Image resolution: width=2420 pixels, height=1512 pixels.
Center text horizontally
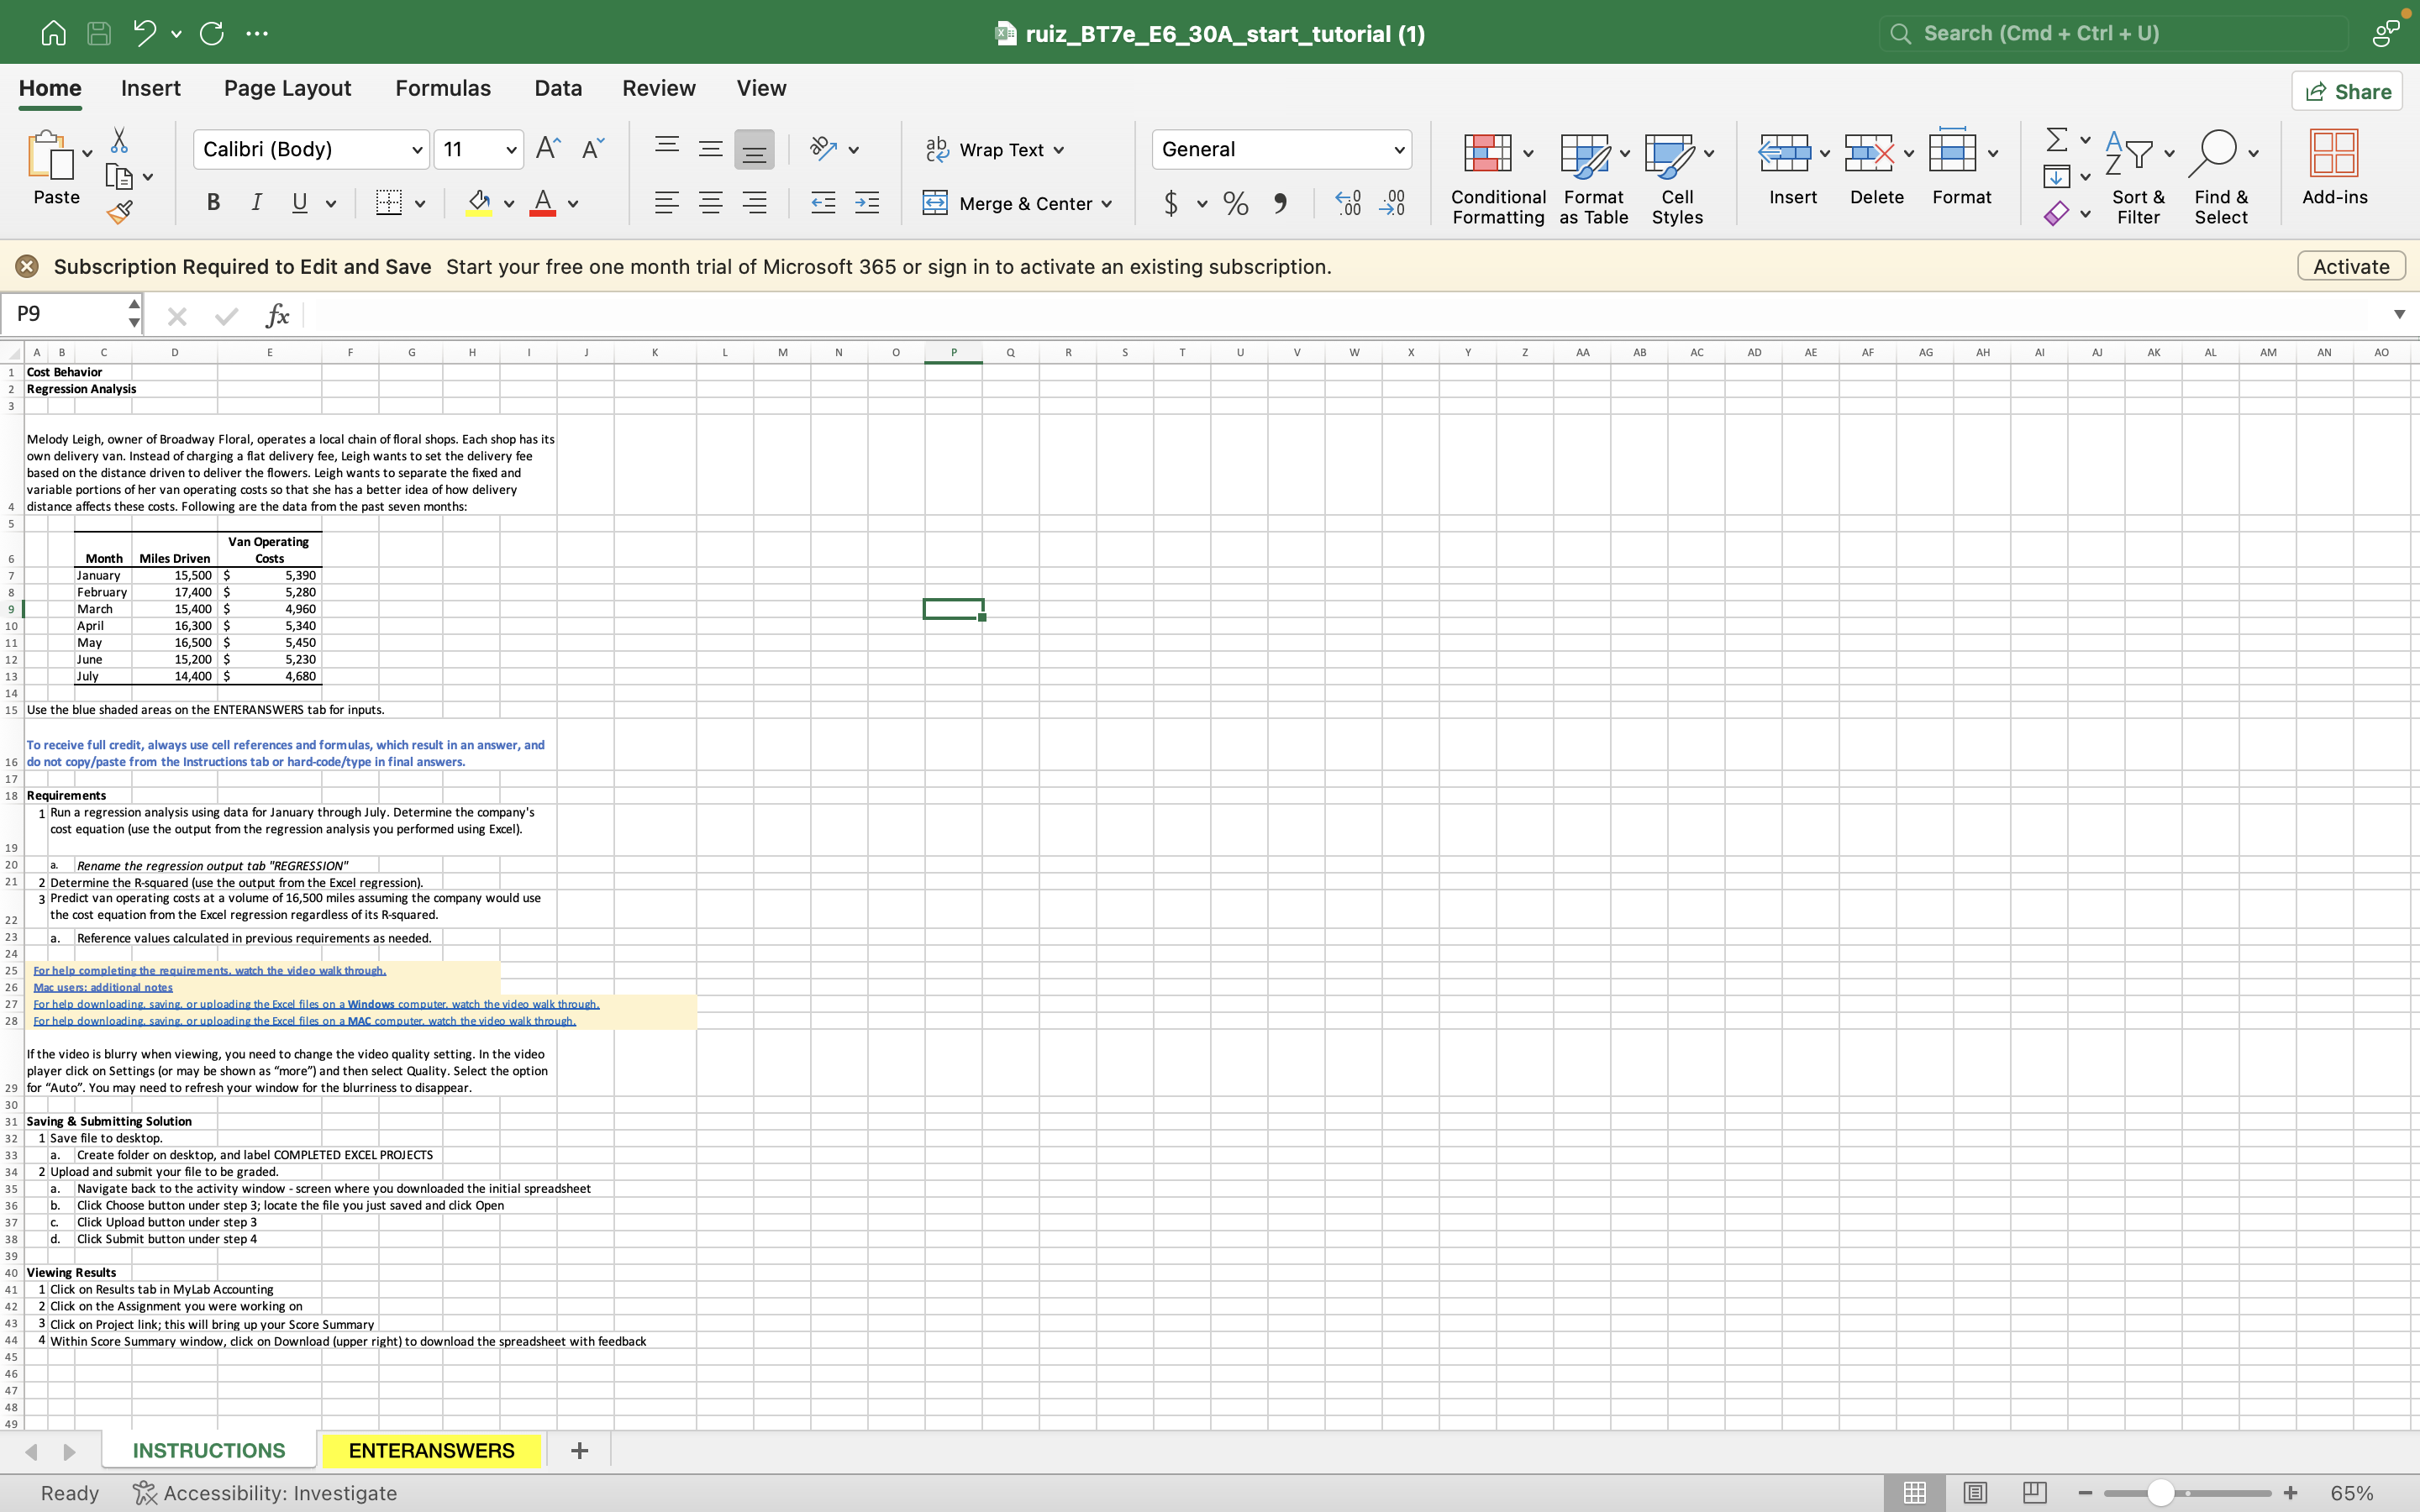(710, 203)
